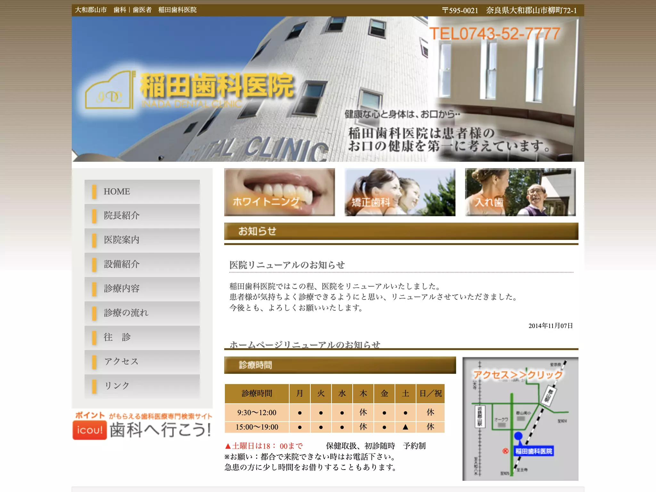Click the icou! 歯科へ行こう banner
Image resolution: width=656 pixels, height=492 pixels.
coord(142,426)
